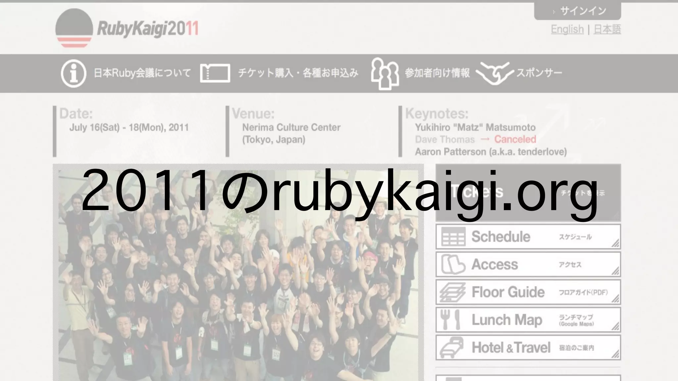Click the RubyKaigi 2011 sun logo

(x=74, y=28)
